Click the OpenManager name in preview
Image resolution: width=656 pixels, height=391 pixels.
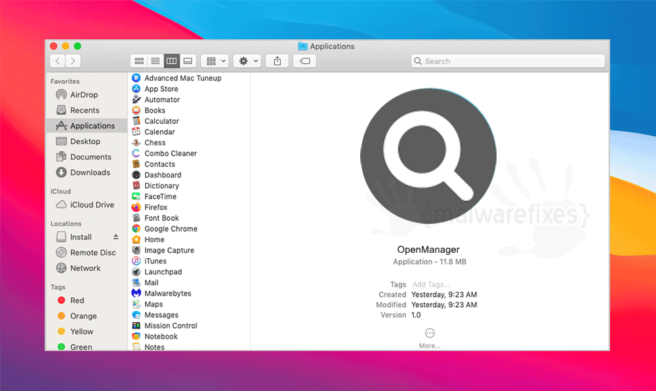tap(428, 250)
